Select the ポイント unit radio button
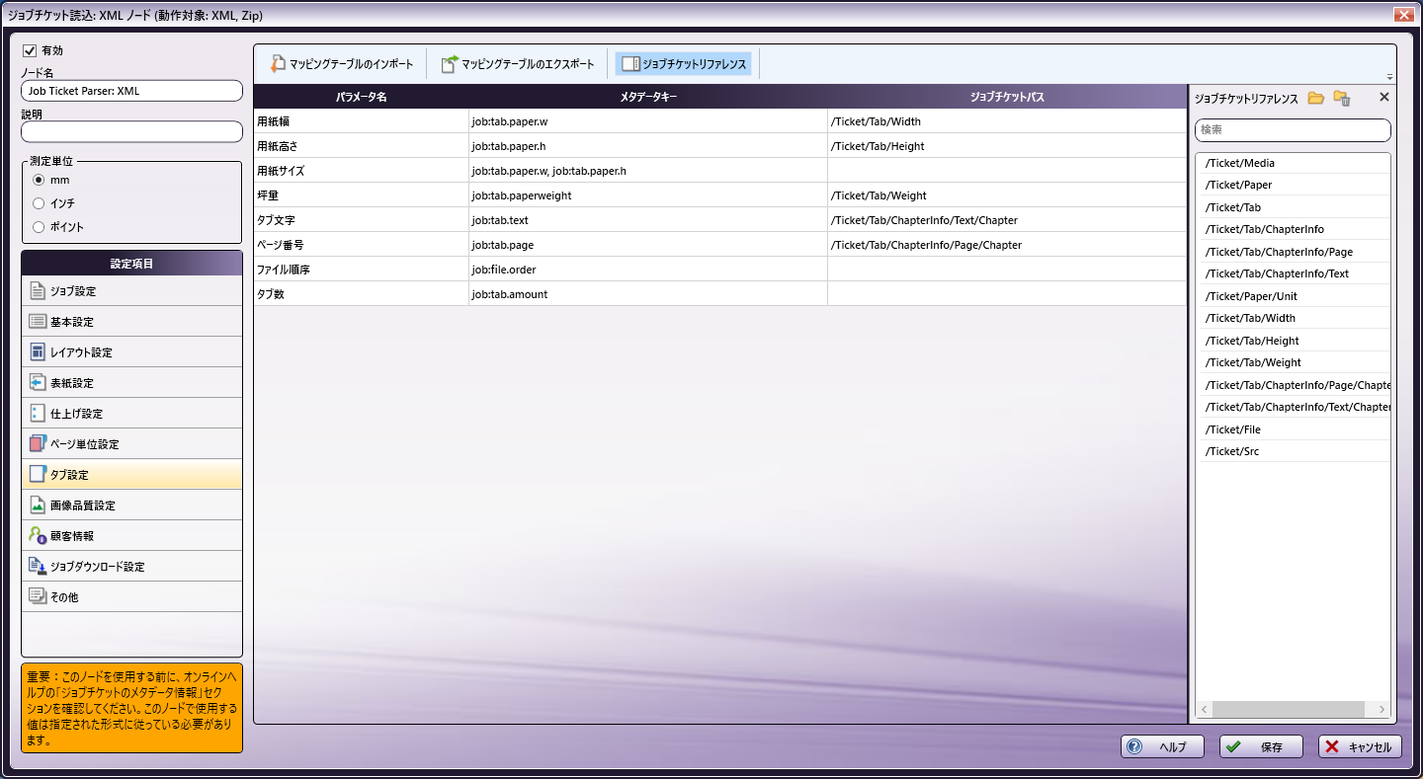 pyautogui.click(x=39, y=227)
